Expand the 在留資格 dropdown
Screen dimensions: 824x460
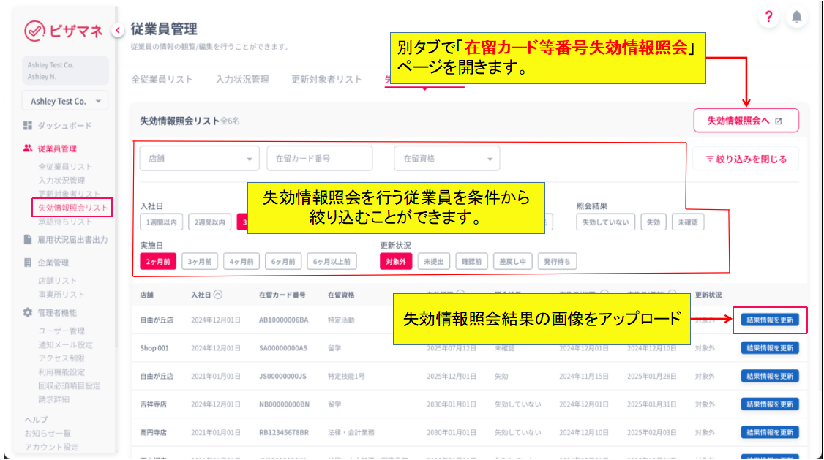pyautogui.click(x=446, y=159)
